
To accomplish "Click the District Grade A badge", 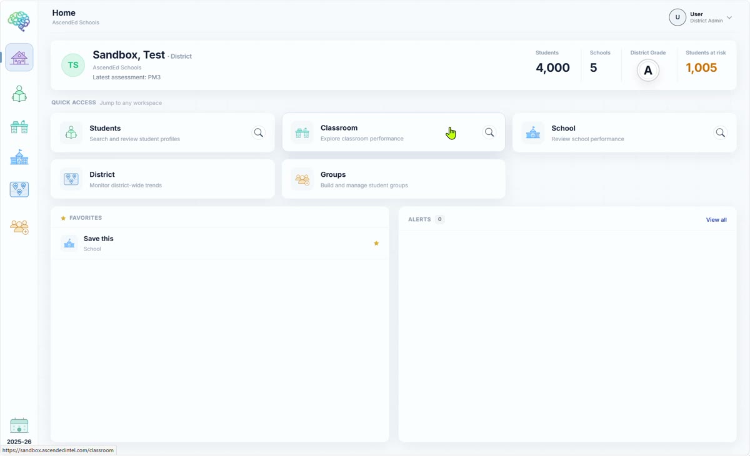I will 648,71.
